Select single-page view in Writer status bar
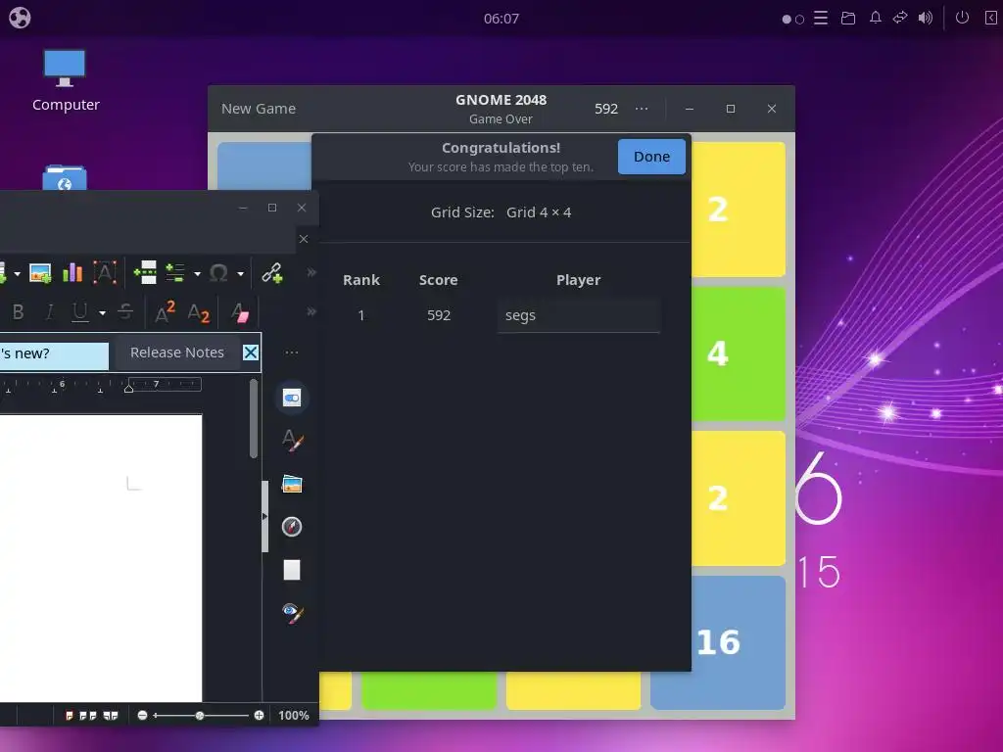This screenshot has width=1003, height=752. tap(70, 716)
